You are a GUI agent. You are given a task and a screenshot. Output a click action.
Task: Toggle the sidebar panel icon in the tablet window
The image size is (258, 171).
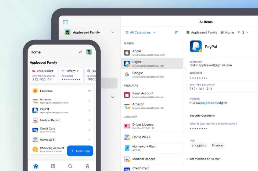pos(66,22)
